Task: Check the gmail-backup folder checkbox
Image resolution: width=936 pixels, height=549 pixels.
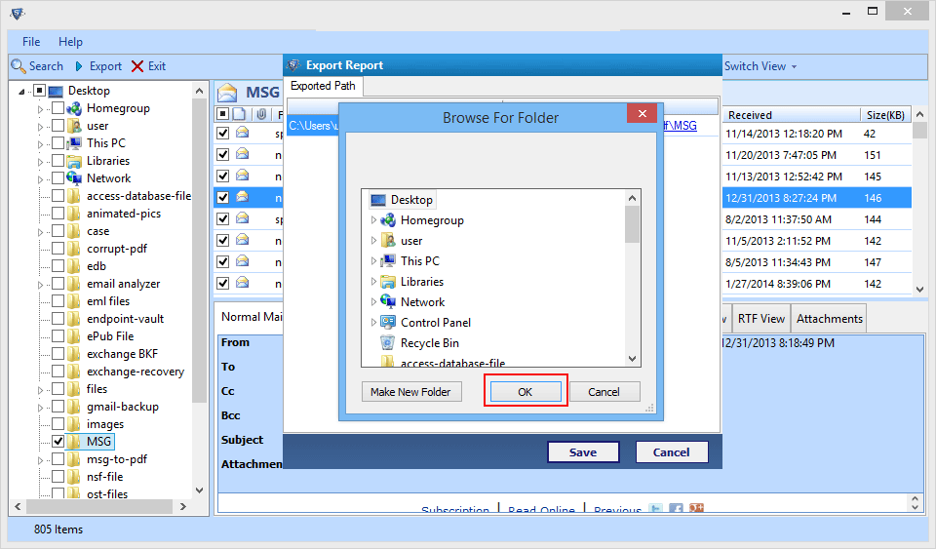Action: click(x=58, y=407)
